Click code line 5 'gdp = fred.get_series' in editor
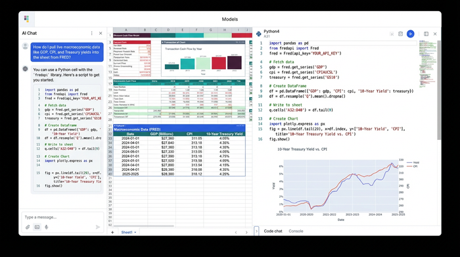 click(x=298, y=67)
